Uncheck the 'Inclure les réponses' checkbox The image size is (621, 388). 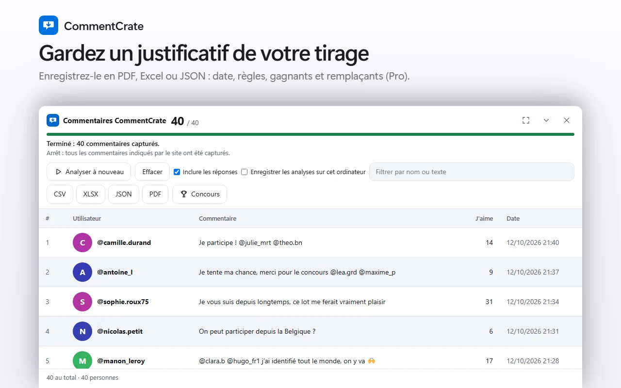[177, 172]
